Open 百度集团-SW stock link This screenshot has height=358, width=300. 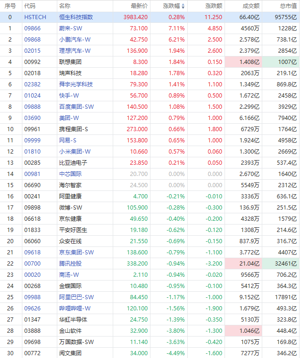point(76,106)
